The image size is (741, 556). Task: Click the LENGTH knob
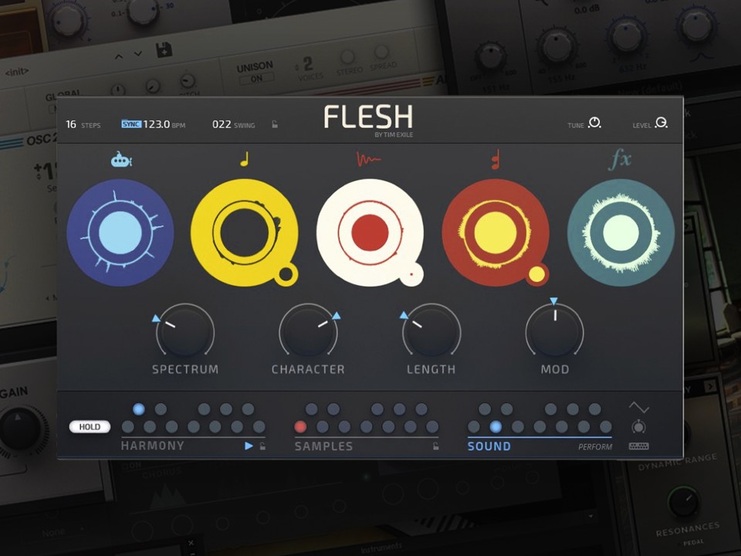tap(431, 332)
